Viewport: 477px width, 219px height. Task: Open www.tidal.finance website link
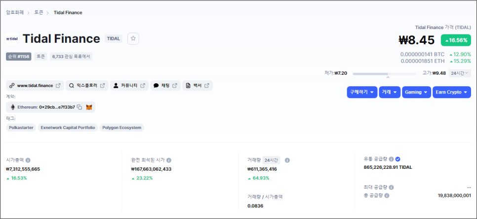[x=35, y=86]
